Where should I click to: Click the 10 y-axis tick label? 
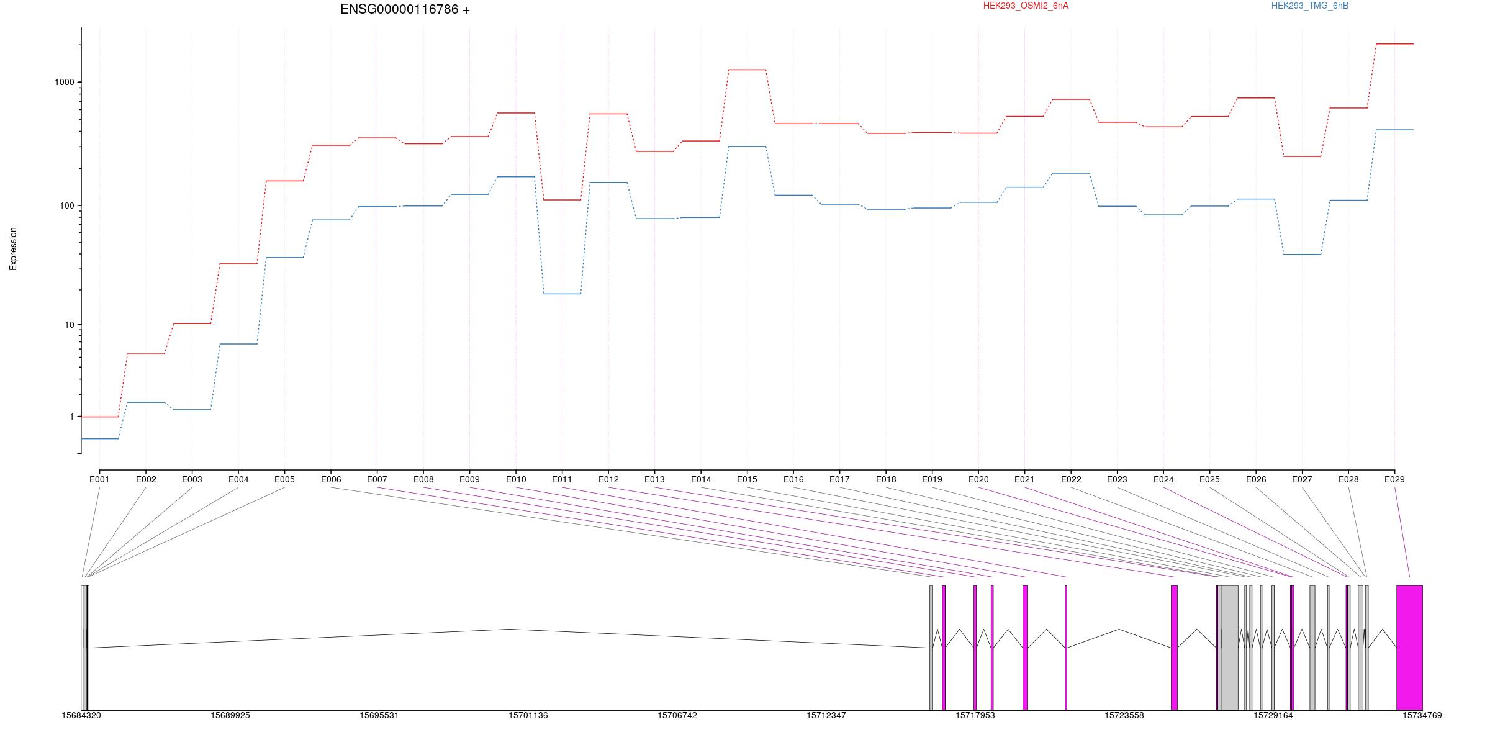coord(69,325)
